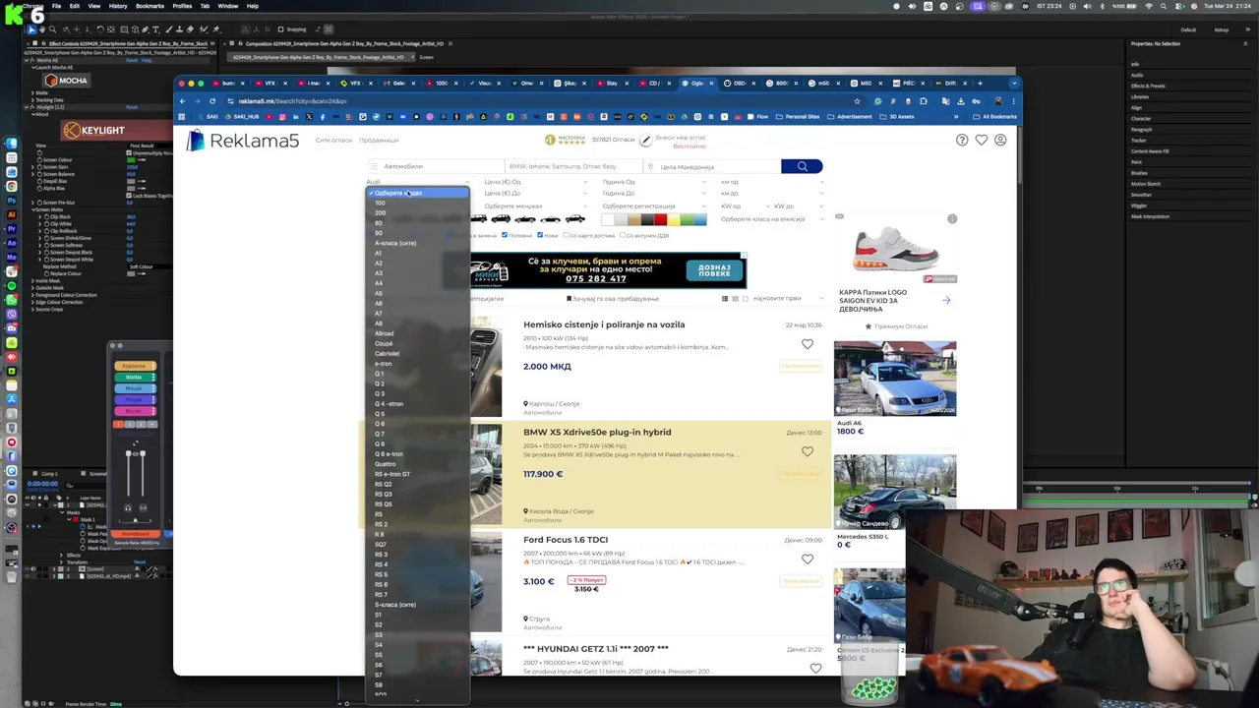This screenshot has height=708, width=1259.
Task: Enable Со вклучен ДДВ checkbox
Action: click(x=623, y=235)
